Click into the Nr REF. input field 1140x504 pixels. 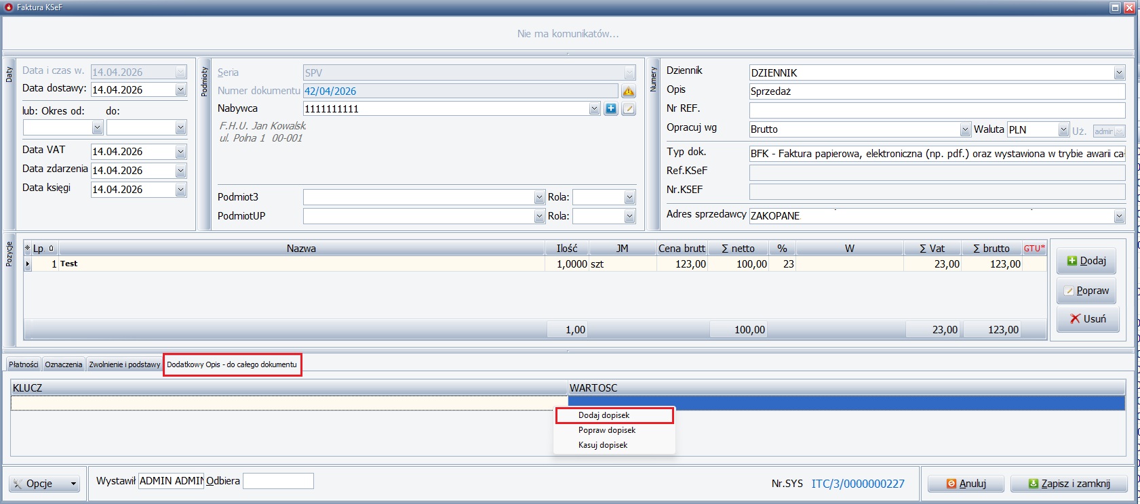point(937,110)
